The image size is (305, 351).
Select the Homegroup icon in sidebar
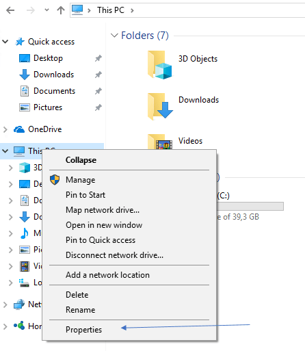point(19,326)
